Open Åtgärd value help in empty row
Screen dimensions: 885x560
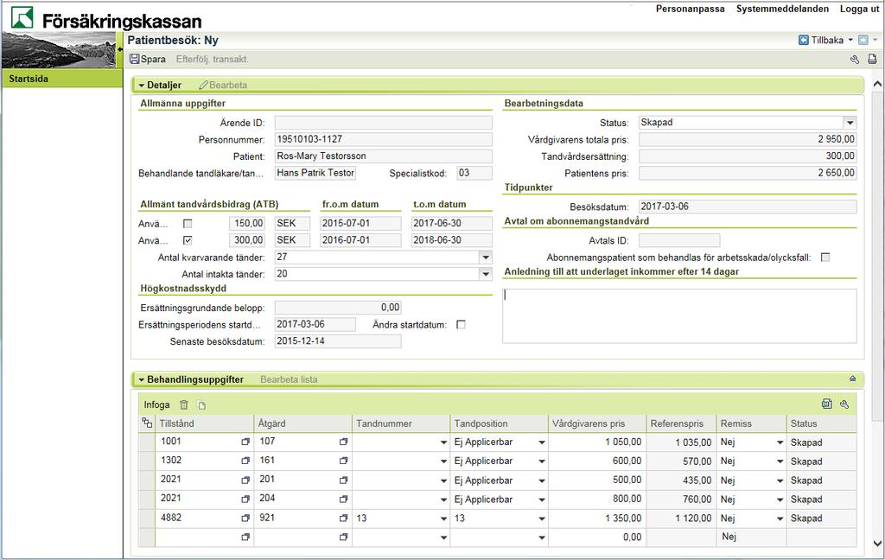[343, 537]
